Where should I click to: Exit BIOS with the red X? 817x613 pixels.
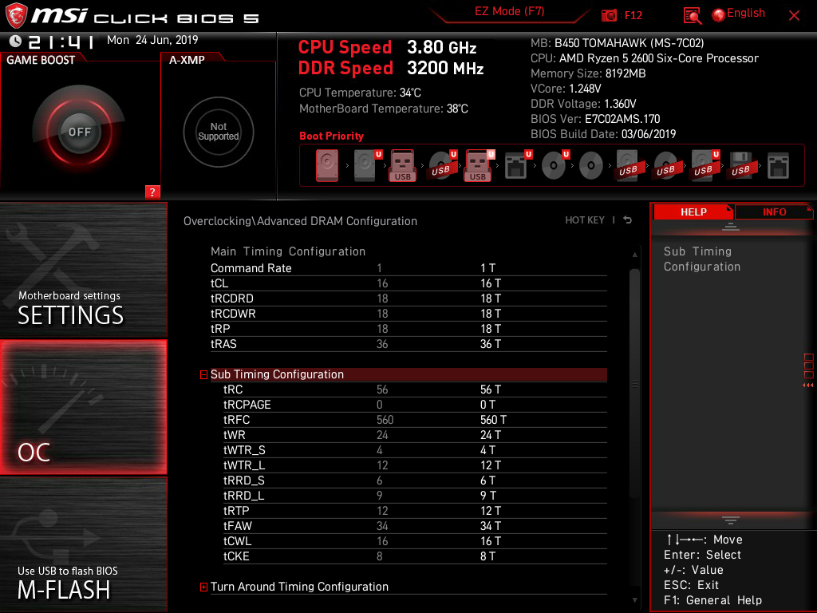click(794, 16)
